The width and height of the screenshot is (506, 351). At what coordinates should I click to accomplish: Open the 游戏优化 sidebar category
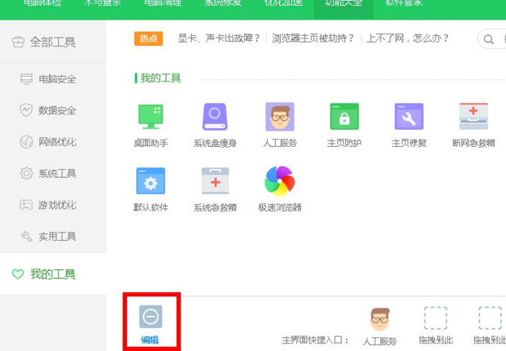pyautogui.click(x=57, y=205)
